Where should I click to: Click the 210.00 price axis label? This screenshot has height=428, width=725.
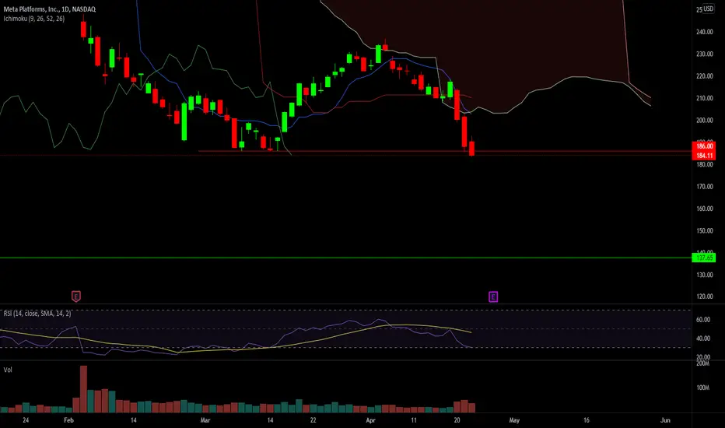[x=704, y=98]
